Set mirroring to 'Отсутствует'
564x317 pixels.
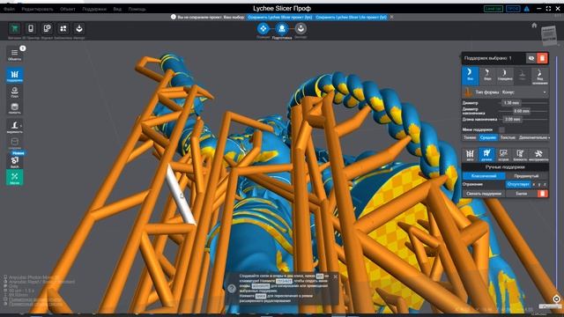[x=518, y=184]
